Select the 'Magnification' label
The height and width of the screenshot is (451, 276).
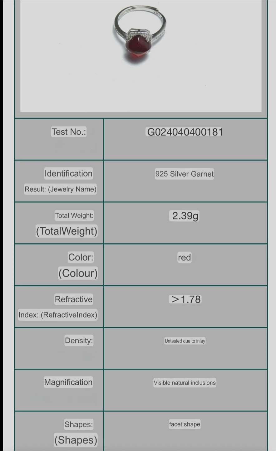(68, 382)
